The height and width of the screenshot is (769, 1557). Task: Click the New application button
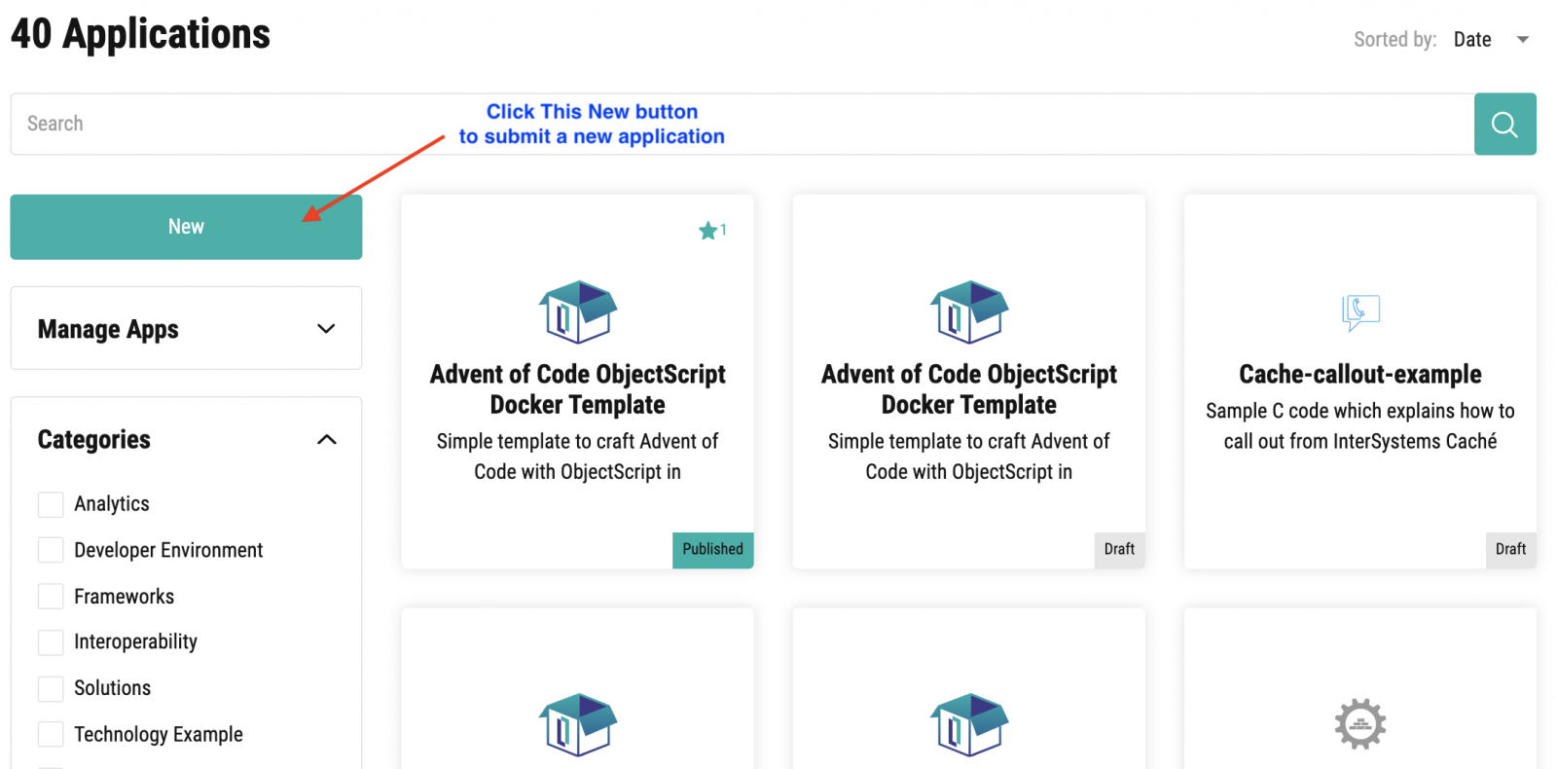186,227
